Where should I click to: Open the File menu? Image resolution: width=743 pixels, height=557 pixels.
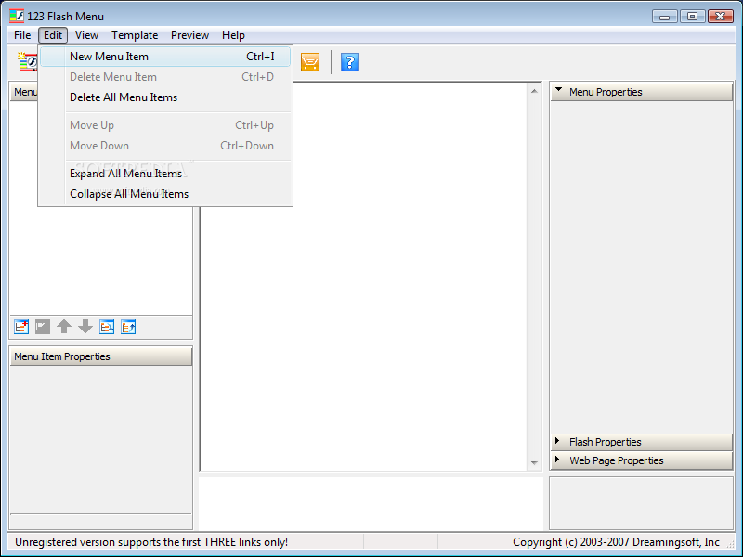(22, 35)
